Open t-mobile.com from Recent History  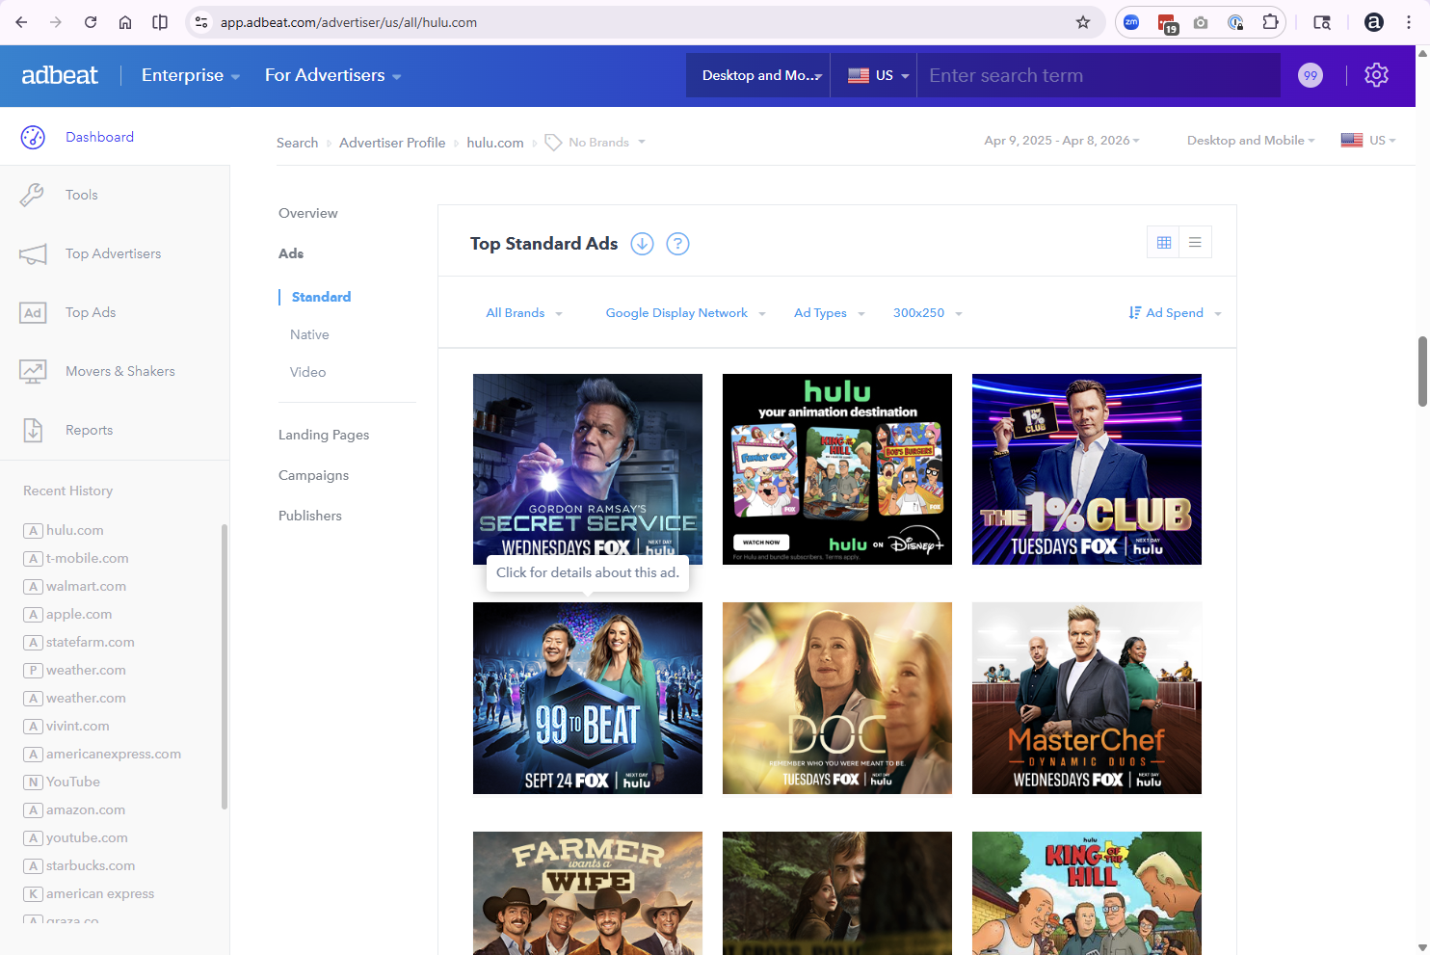tap(87, 558)
